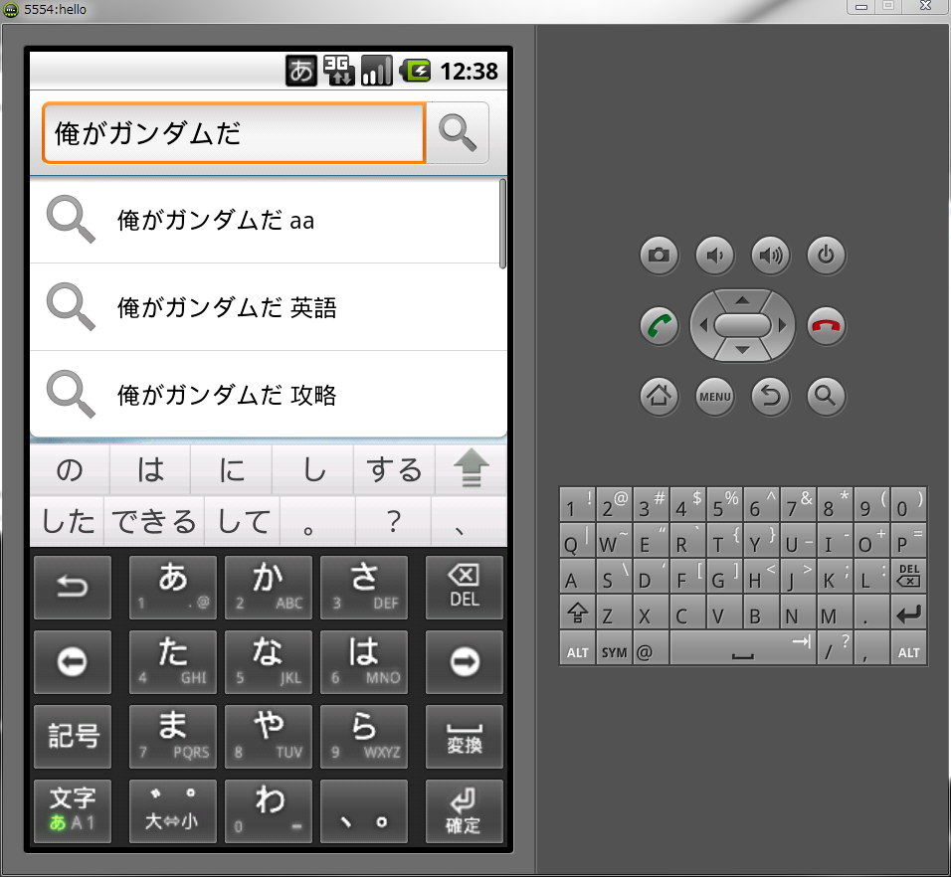The height and width of the screenshot is (877, 951).
Task: Open the emulator MENU button
Action: (x=714, y=397)
